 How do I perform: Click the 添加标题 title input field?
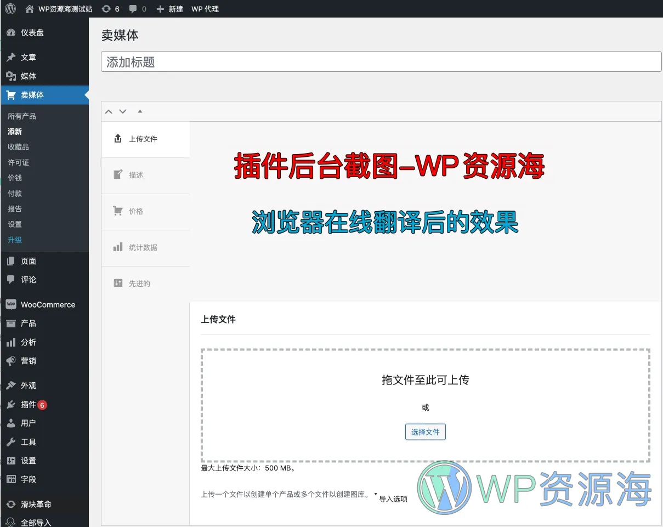coord(381,62)
